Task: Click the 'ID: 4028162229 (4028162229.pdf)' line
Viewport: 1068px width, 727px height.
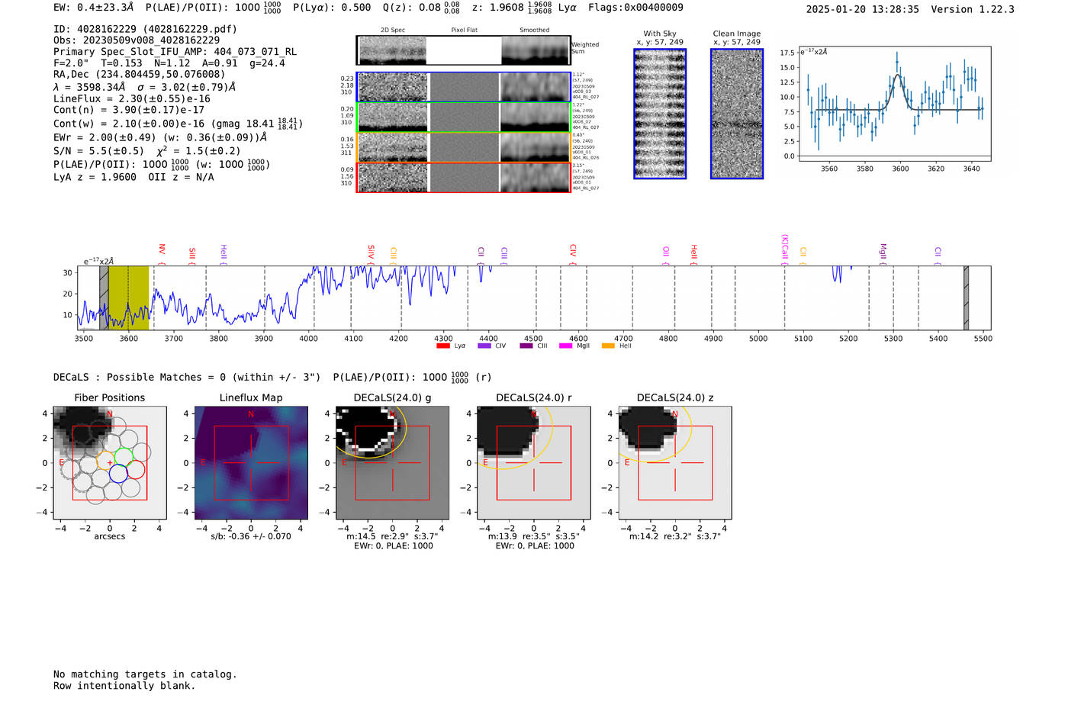Action: pos(145,29)
